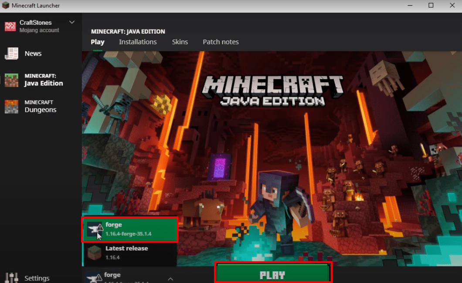Image resolution: width=462 pixels, height=283 pixels.
Task: Click the Mojang account avatar icon
Action: (10, 26)
